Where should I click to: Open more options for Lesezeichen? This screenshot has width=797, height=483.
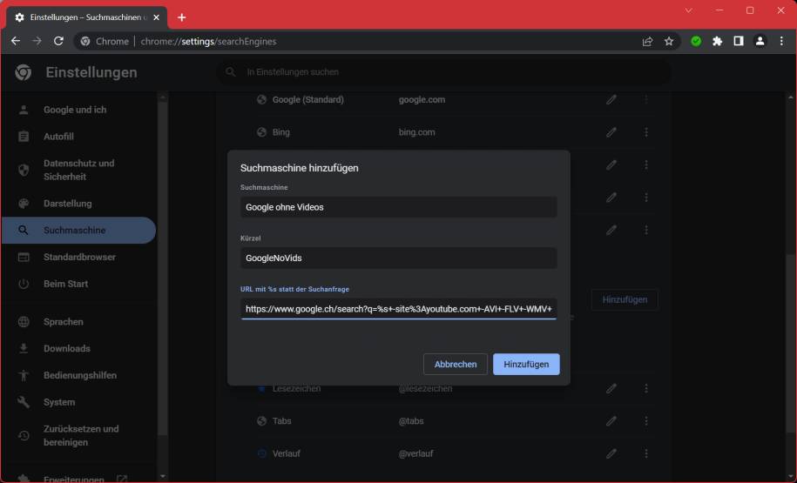[x=646, y=388]
